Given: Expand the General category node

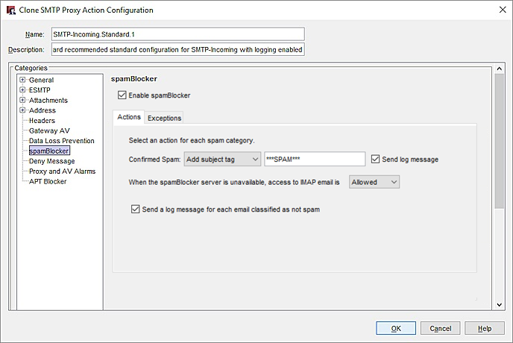Looking at the screenshot, I should click(x=23, y=80).
